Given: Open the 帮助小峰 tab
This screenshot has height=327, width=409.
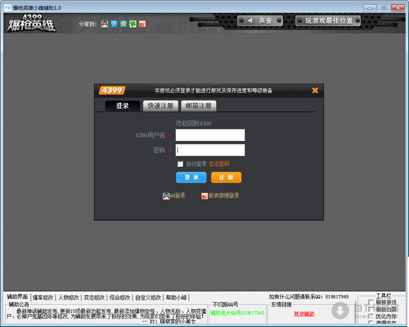Looking at the screenshot, I should (x=176, y=298).
